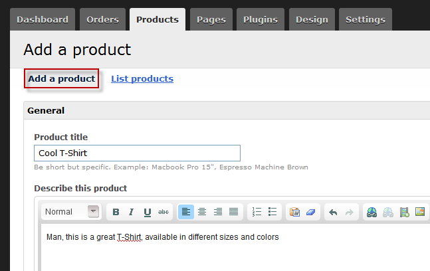The width and height of the screenshot is (430, 271).
Task: Apply bold formatting in editor toolbar
Action: (116, 212)
